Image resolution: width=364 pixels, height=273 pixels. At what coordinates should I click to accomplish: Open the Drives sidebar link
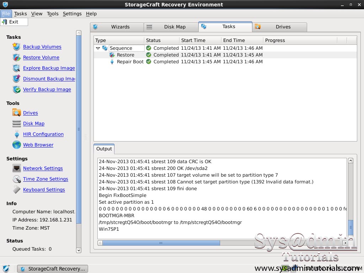pos(31,113)
